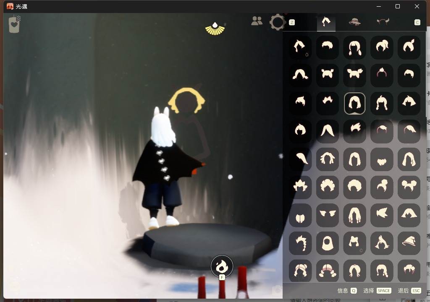This screenshot has width=430, height=302.
Task: Select the hooded veil hair item
Action: pyautogui.click(x=328, y=243)
